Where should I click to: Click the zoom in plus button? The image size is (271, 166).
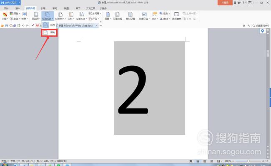(263, 161)
